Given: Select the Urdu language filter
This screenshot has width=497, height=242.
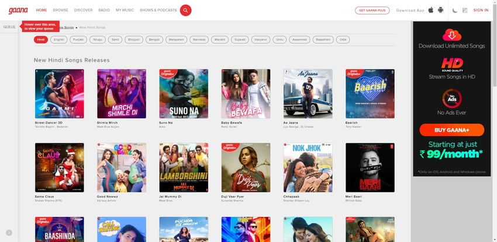Looking at the screenshot, I should click(279, 40).
